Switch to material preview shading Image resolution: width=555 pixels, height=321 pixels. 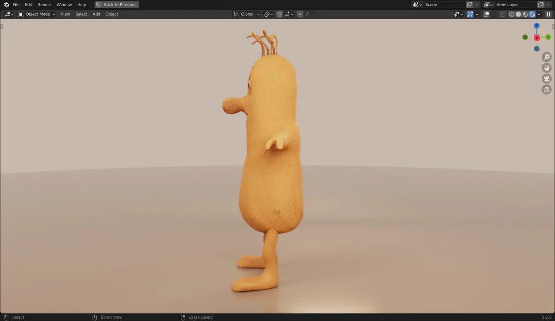pos(525,14)
